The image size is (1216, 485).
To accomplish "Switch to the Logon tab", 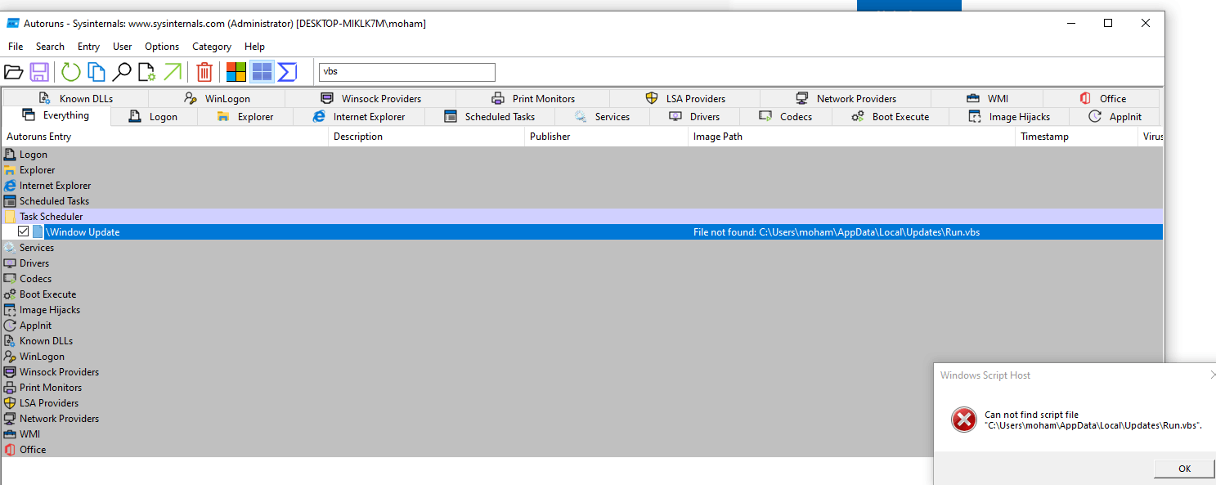I will point(154,117).
